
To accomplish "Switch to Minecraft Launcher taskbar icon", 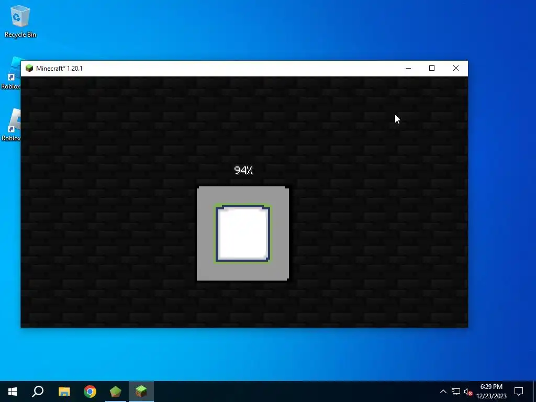I will (x=116, y=392).
